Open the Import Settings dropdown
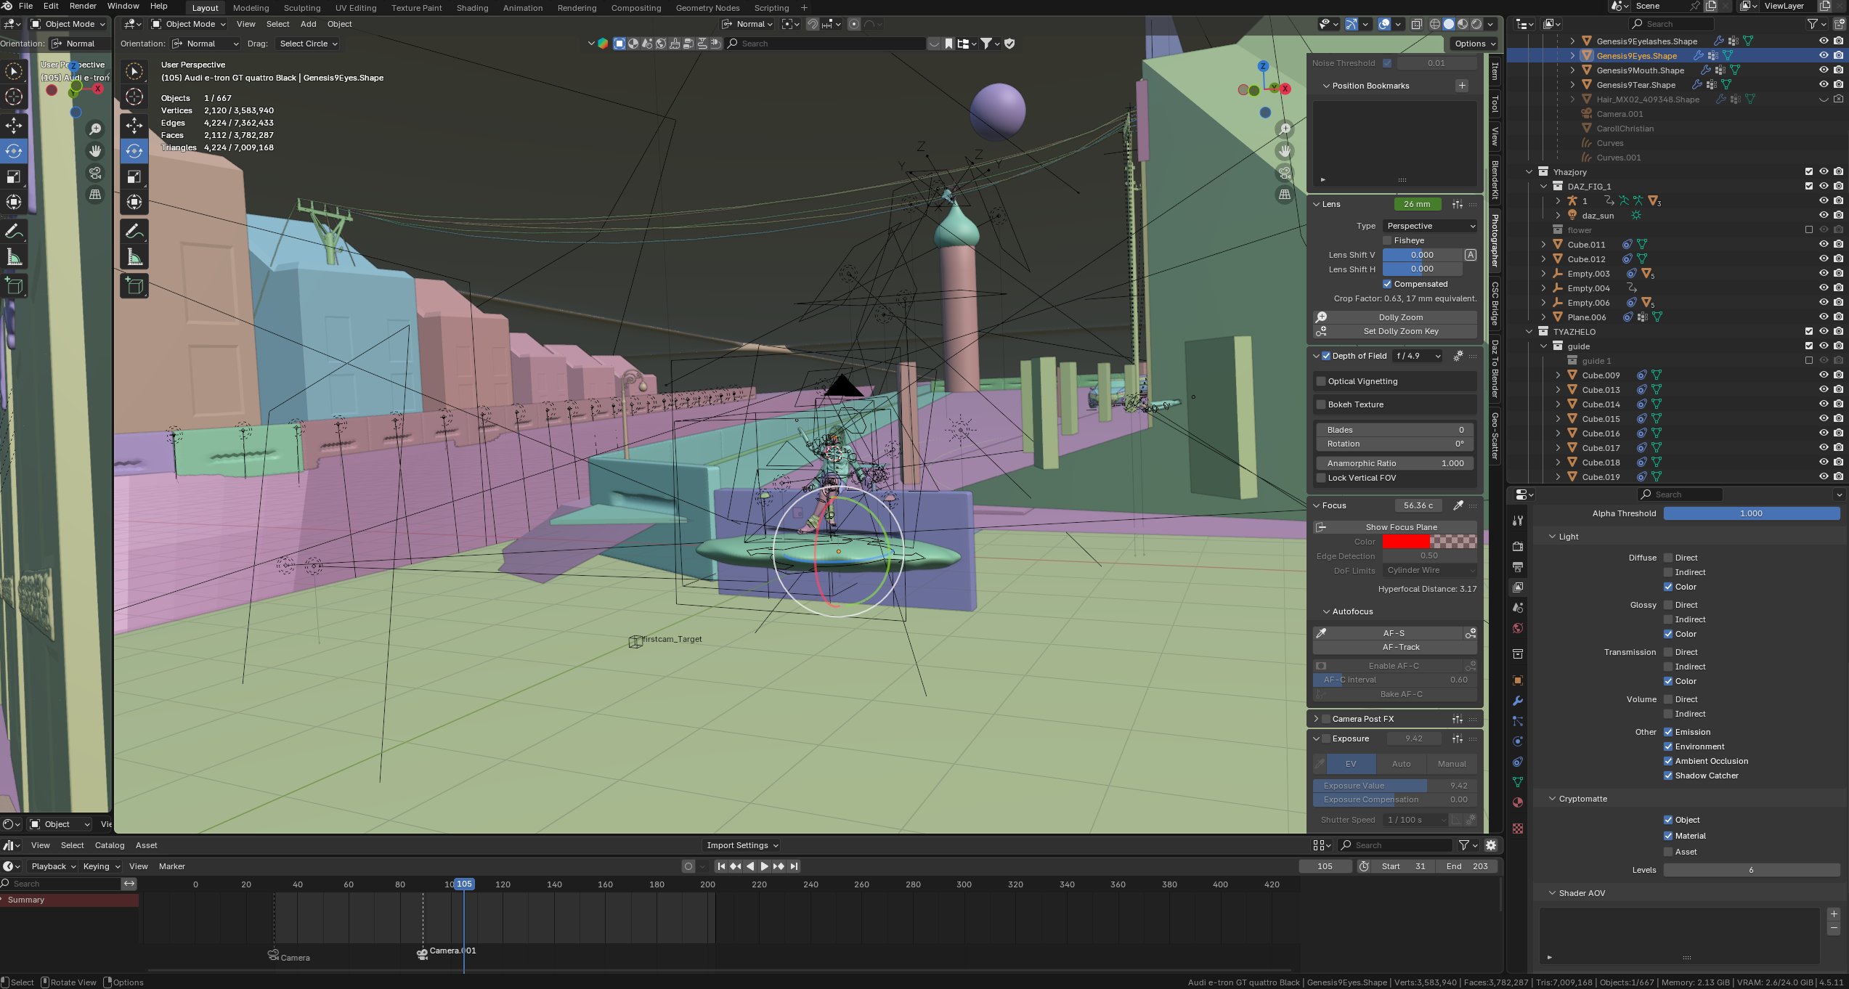 (x=742, y=845)
